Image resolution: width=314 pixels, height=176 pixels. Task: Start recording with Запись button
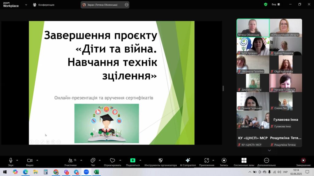point(224,160)
